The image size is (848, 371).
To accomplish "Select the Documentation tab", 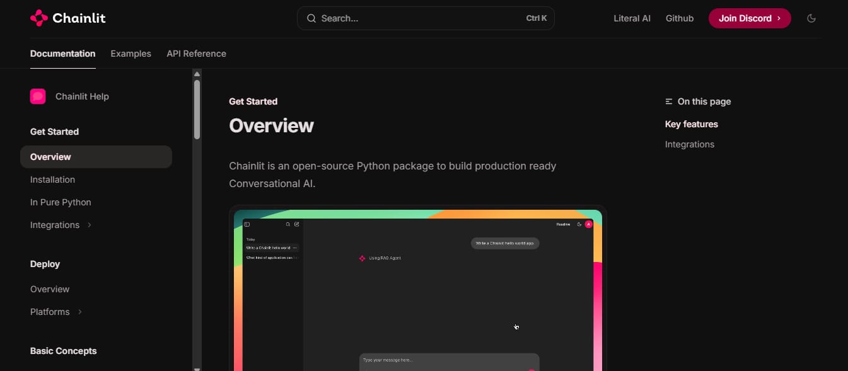I will click(62, 54).
